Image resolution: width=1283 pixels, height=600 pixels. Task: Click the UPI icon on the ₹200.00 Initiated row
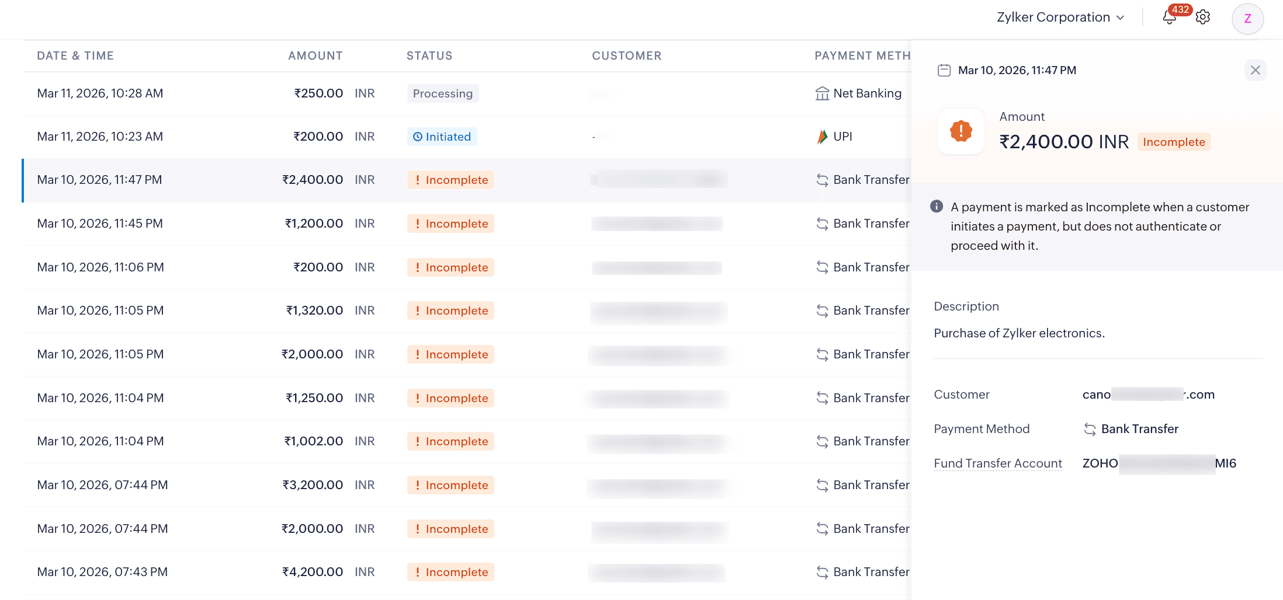[822, 136]
